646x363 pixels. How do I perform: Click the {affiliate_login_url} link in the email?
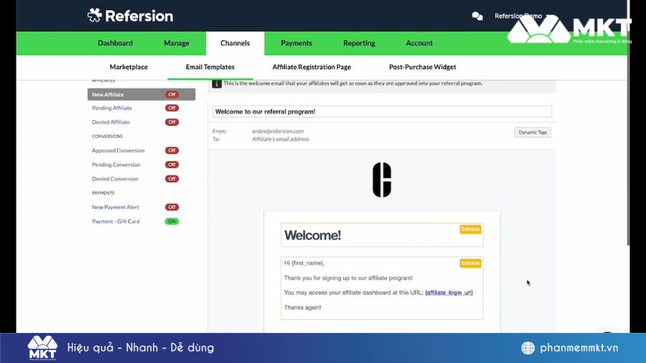click(449, 293)
